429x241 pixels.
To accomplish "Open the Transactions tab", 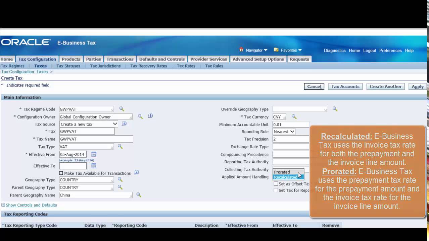I will (x=120, y=59).
